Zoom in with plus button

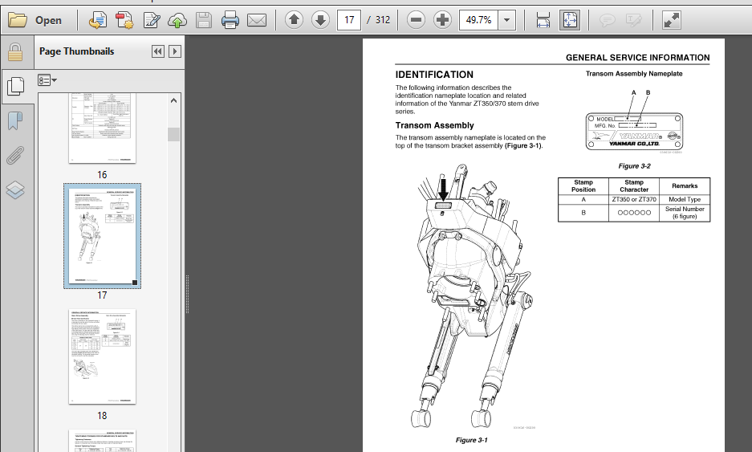(442, 20)
